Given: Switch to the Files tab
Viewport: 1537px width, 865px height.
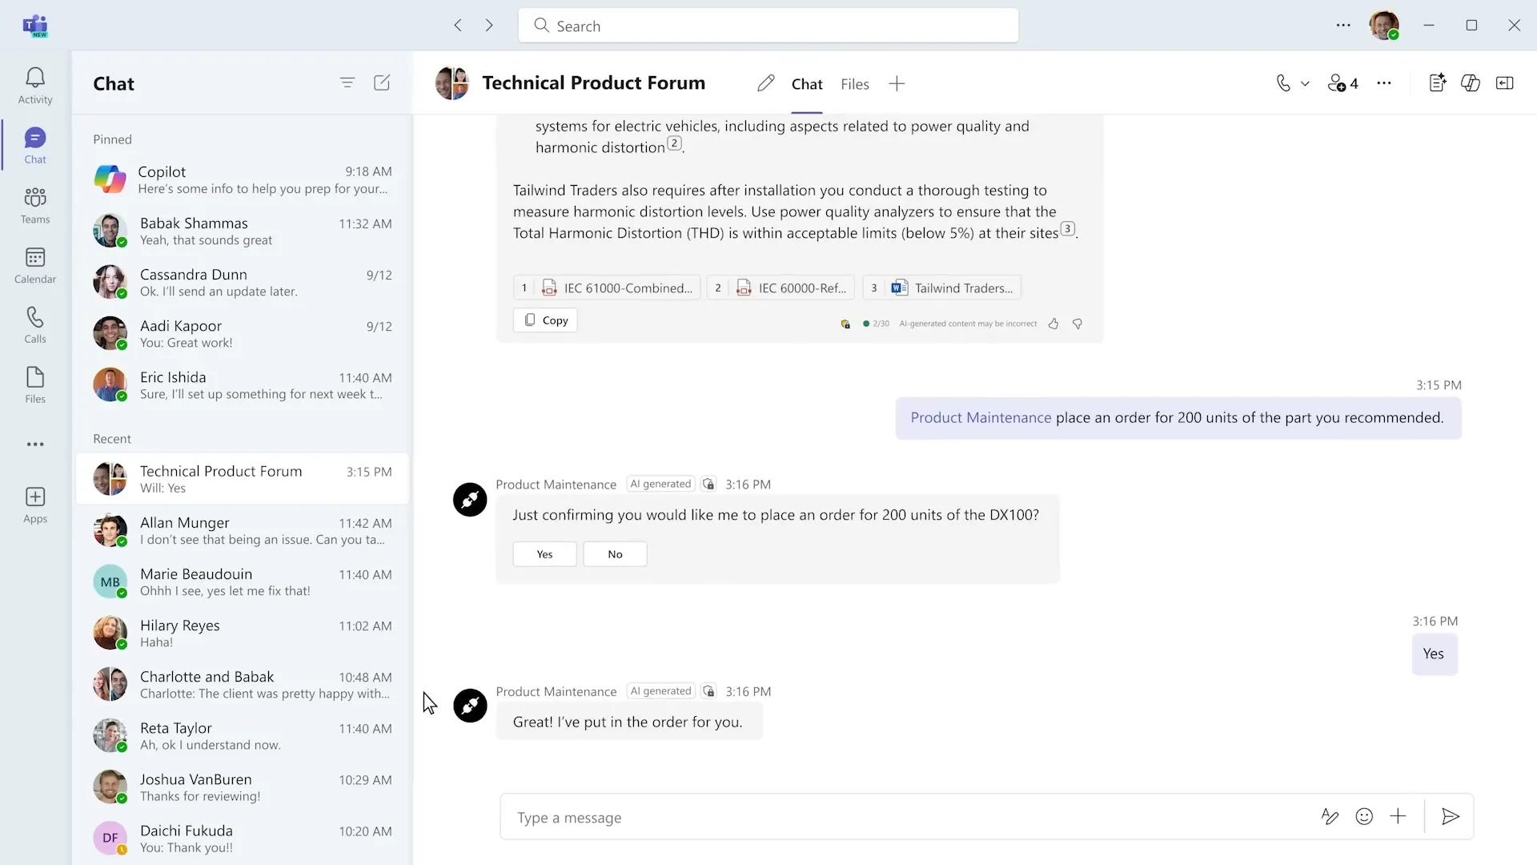Looking at the screenshot, I should point(854,83).
